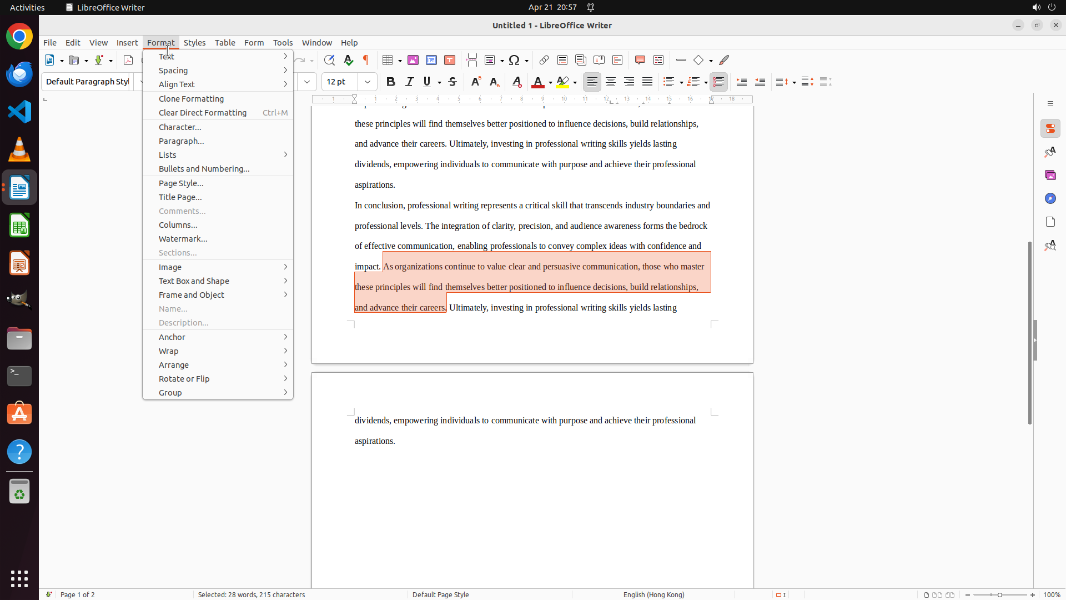Click the Paragraph Style input box
This screenshot has height=600, width=1066.
coord(87,82)
